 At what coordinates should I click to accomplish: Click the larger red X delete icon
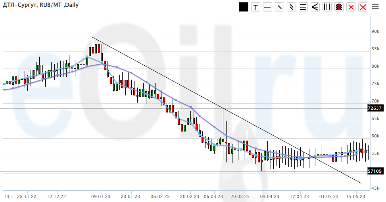pos(363,7)
